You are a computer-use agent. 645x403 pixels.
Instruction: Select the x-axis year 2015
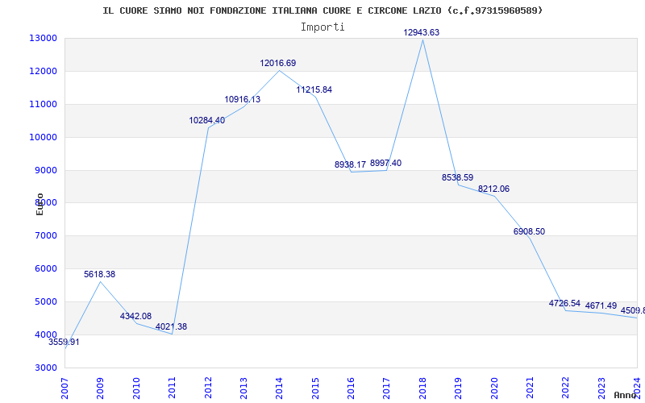point(315,388)
